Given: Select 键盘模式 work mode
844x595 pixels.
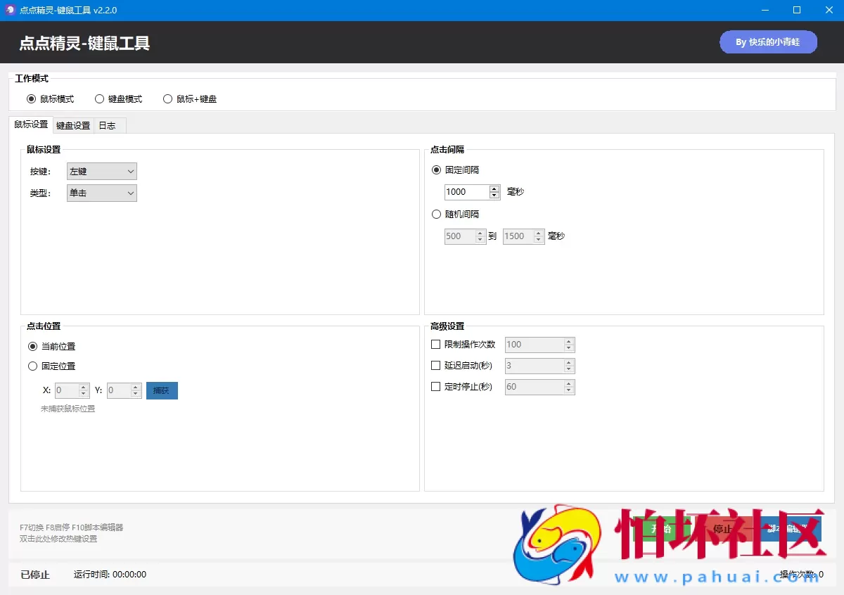Looking at the screenshot, I should [x=100, y=99].
